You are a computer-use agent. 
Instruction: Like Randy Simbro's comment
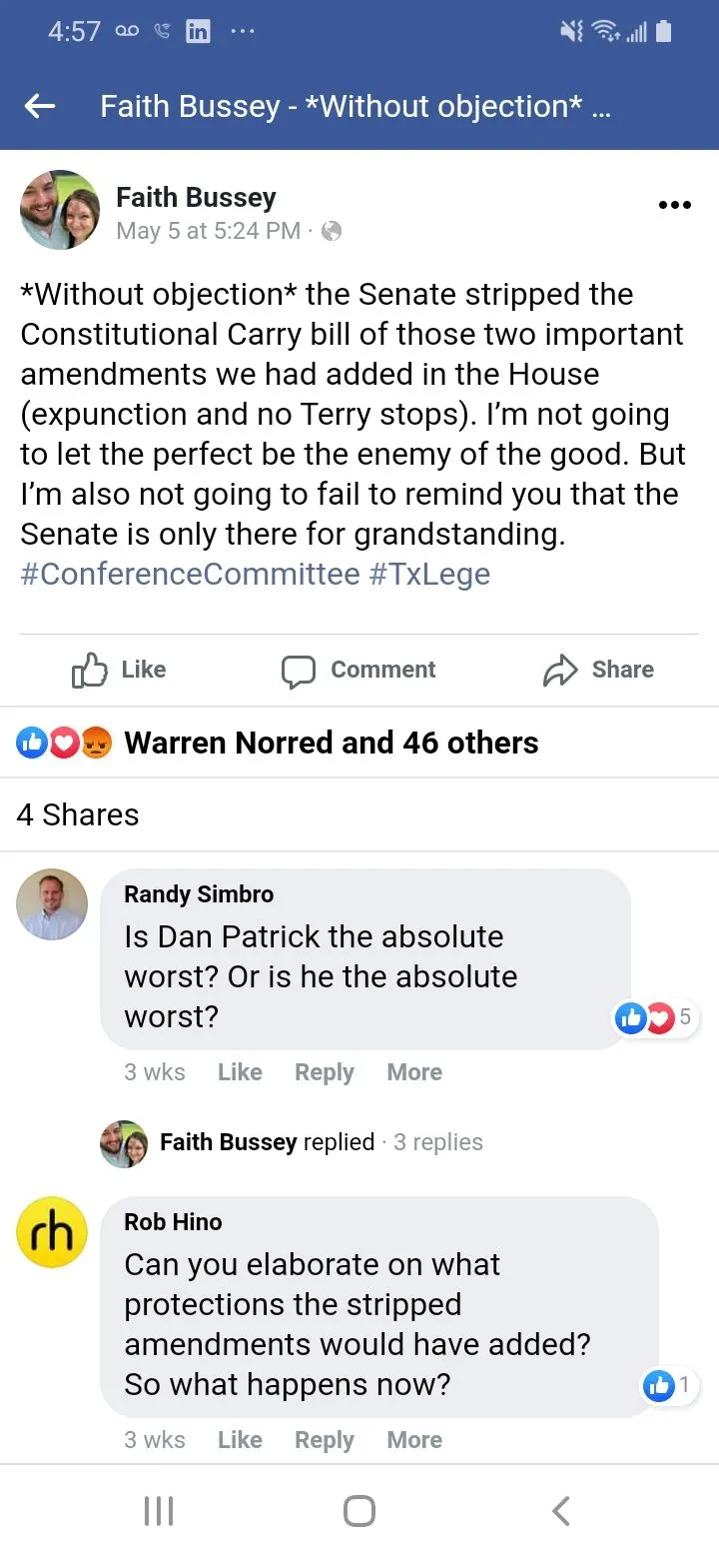coord(240,1072)
